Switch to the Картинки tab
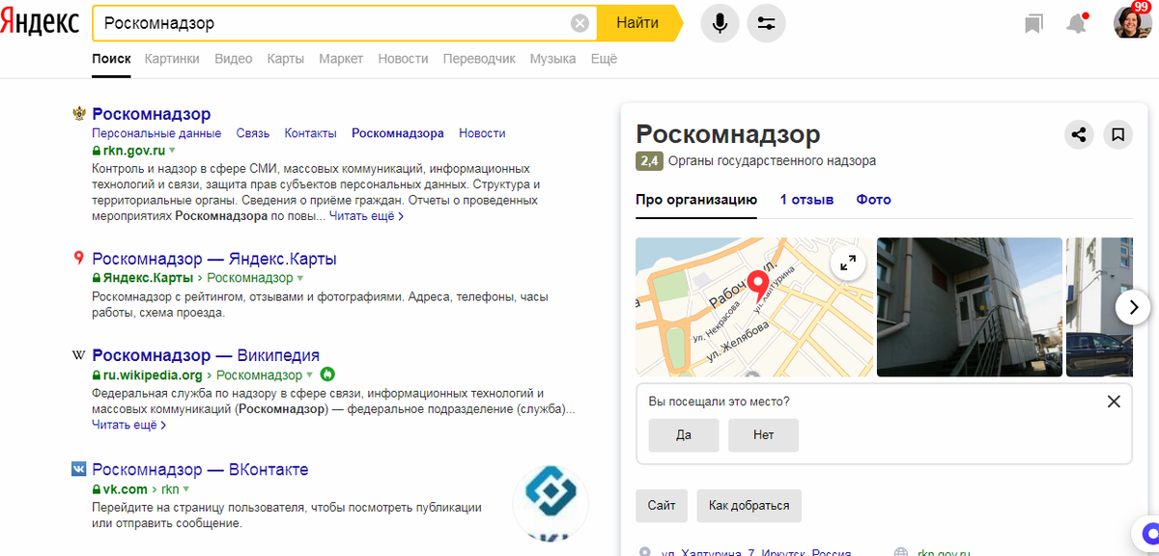Screen dimensions: 1159x556 point(172,59)
